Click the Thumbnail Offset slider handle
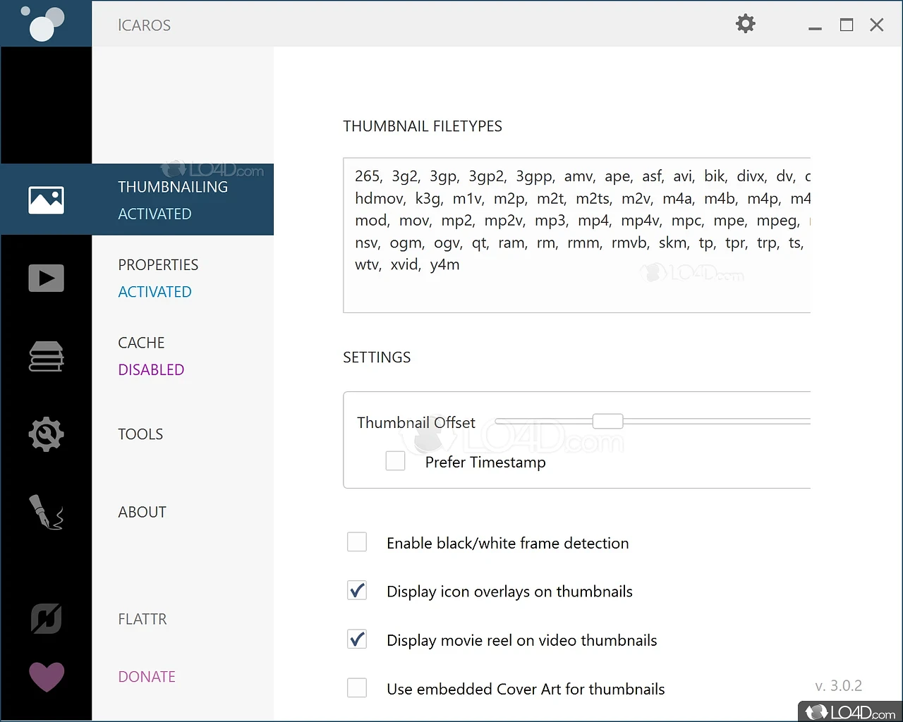 click(607, 422)
